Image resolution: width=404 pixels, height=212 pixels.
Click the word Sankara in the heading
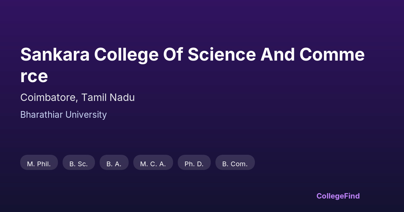pyautogui.click(x=55, y=55)
